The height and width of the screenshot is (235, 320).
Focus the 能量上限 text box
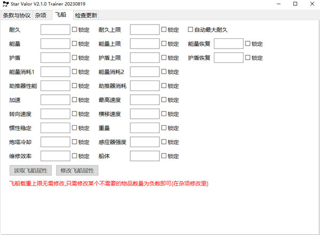pyautogui.click(x=145, y=44)
